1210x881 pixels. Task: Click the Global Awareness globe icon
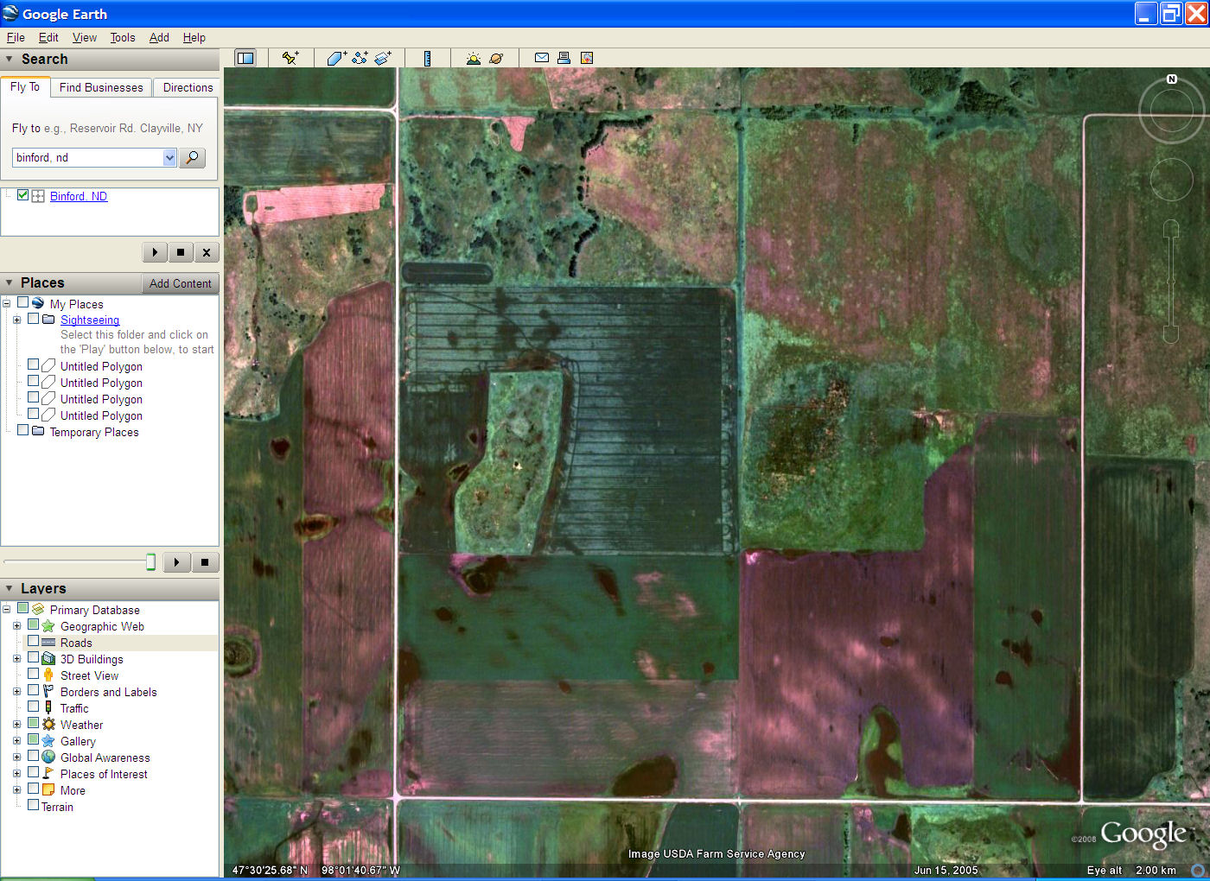click(48, 757)
